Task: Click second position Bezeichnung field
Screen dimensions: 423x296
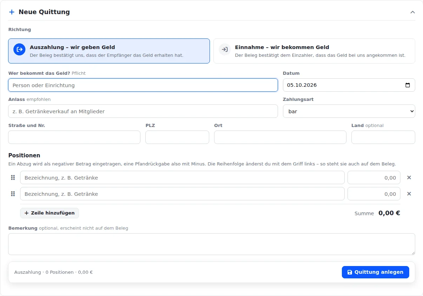Action: [x=182, y=194]
